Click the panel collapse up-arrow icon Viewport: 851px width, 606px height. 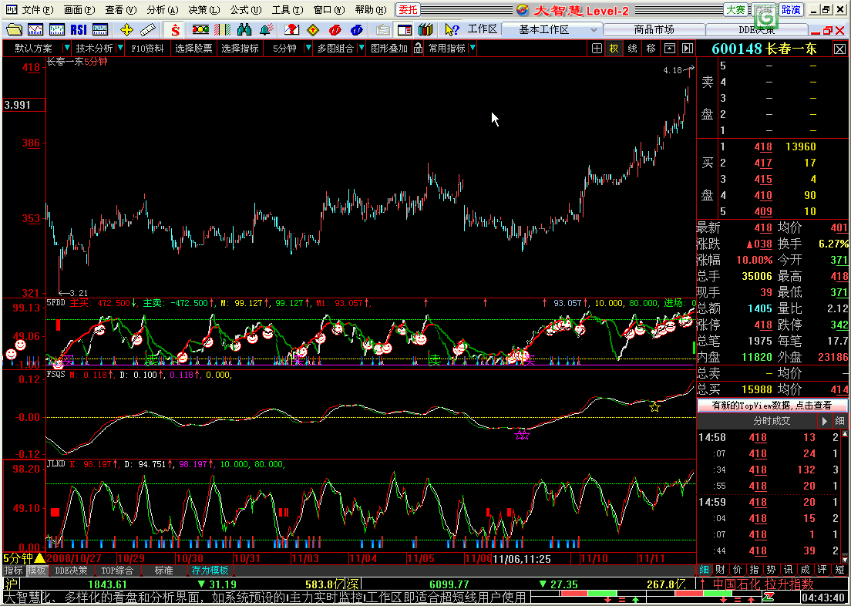tap(671, 49)
